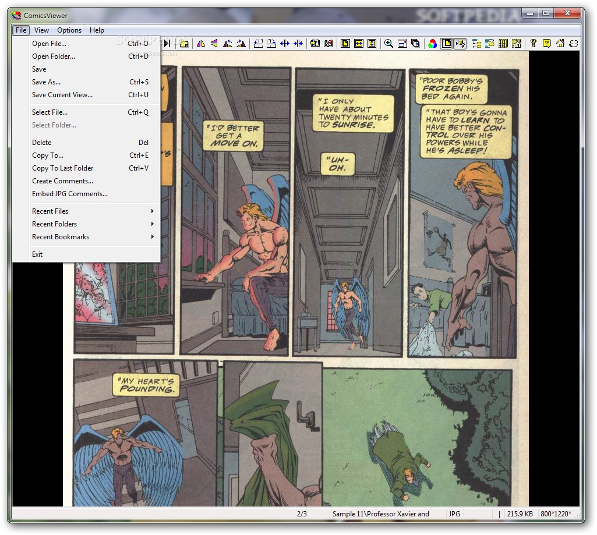
Task: Open the Help menu
Action: click(97, 30)
